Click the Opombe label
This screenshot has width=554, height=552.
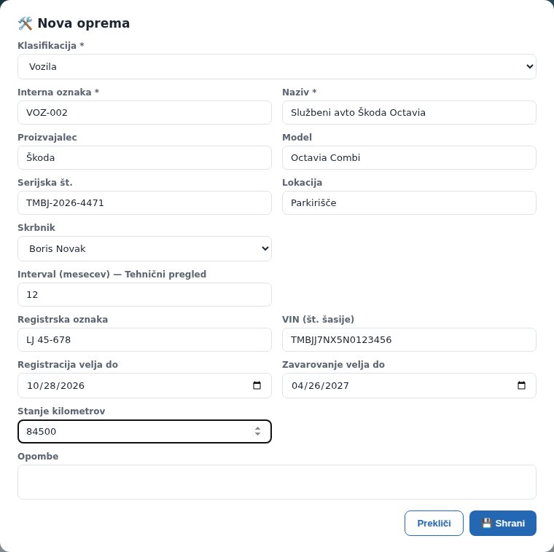38,457
